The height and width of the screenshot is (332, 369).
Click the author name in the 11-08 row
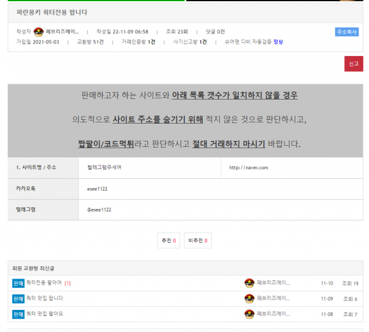click(273, 314)
